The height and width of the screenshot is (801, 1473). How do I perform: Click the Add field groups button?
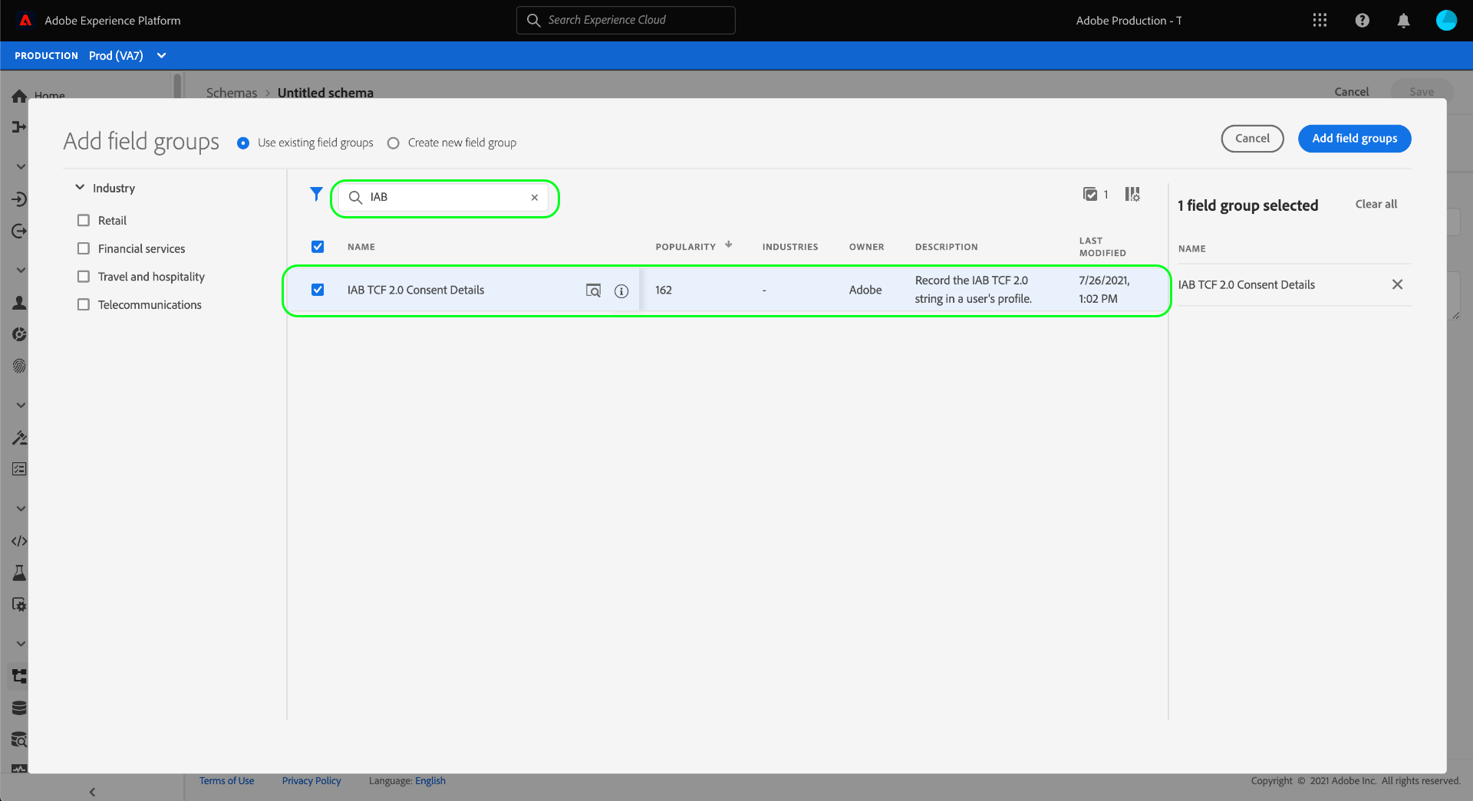click(1354, 139)
